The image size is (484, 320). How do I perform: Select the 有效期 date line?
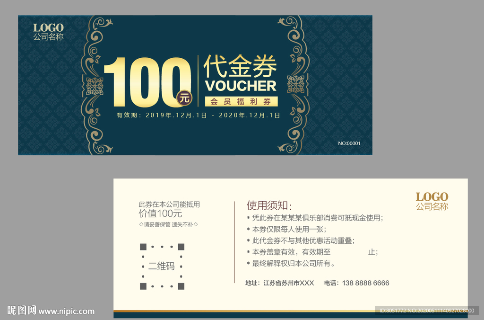199,116
